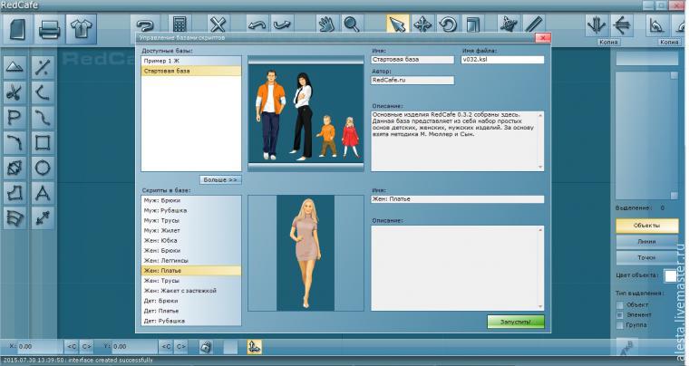Screen dimensions: 689x366
Task: Select the rotate tool in toolbar
Action: point(448,24)
